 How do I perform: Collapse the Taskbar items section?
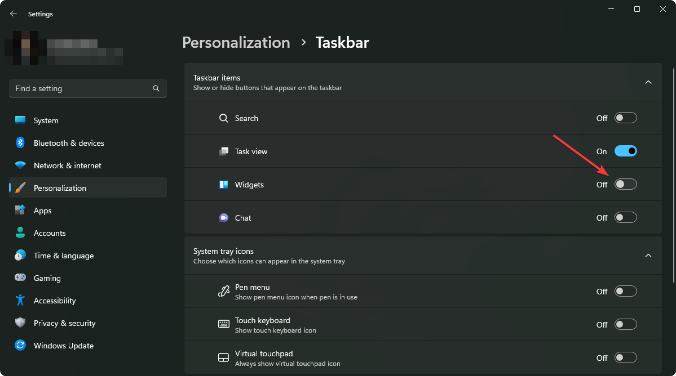point(648,82)
